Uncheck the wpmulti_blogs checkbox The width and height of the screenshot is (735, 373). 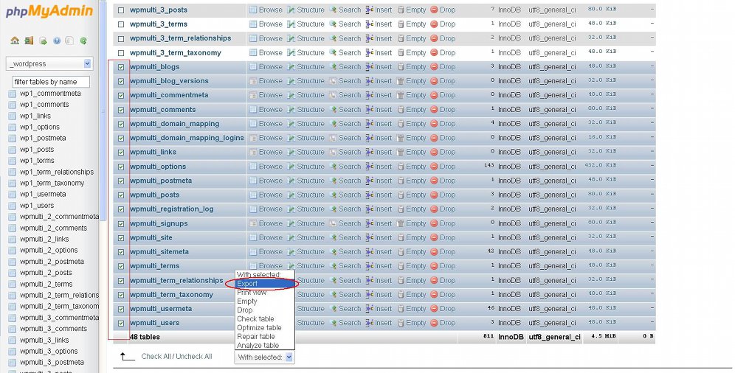(x=121, y=67)
